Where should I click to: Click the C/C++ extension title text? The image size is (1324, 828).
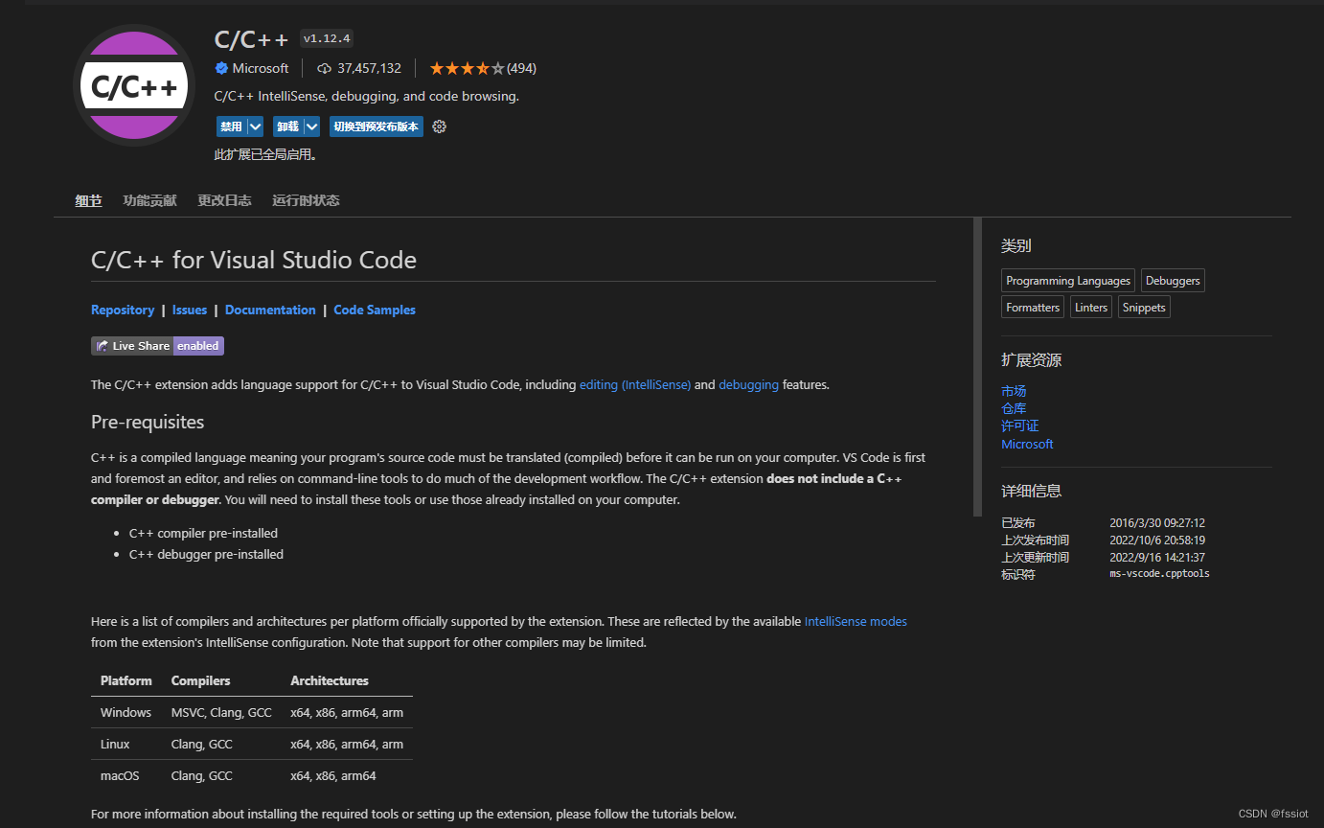coord(252,39)
